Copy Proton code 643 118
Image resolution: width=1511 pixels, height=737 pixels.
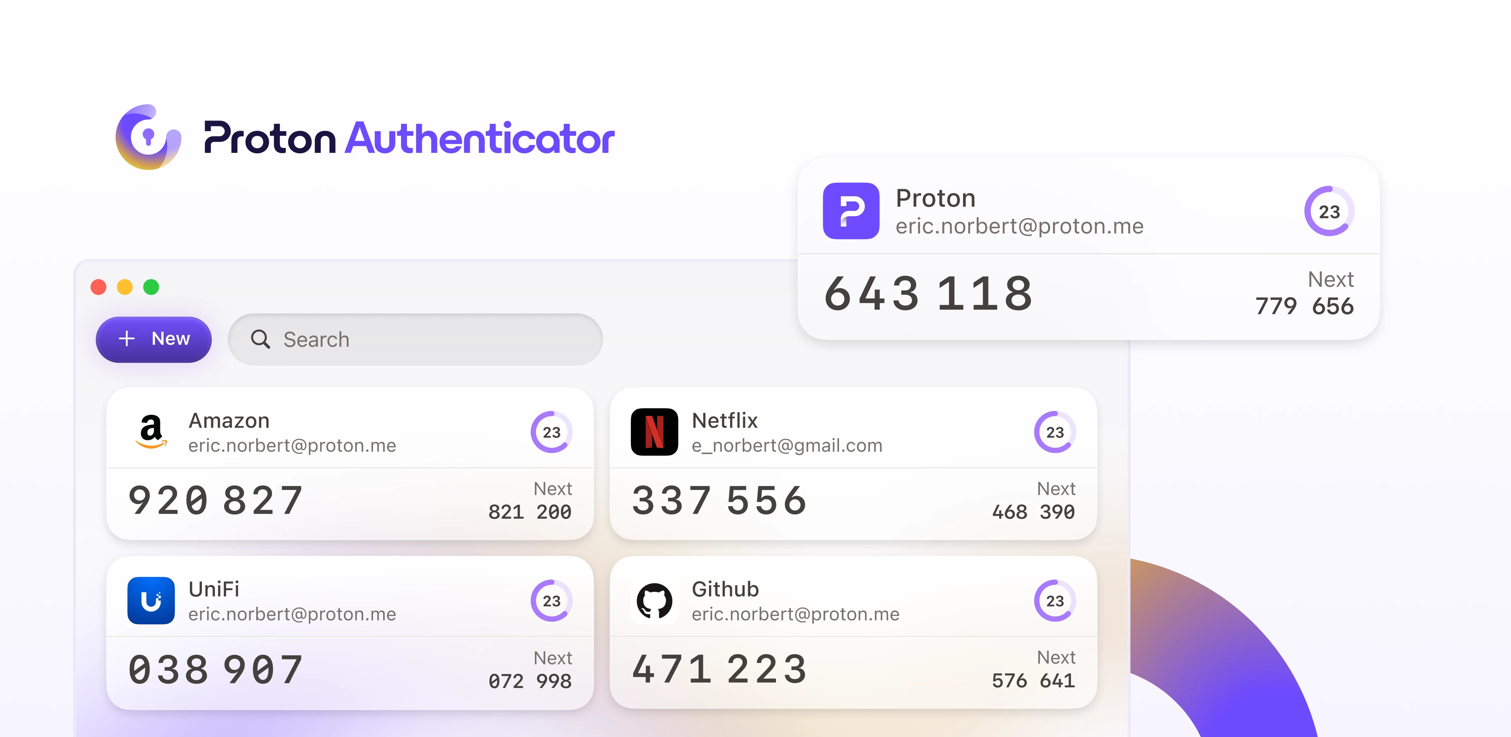[x=928, y=293]
